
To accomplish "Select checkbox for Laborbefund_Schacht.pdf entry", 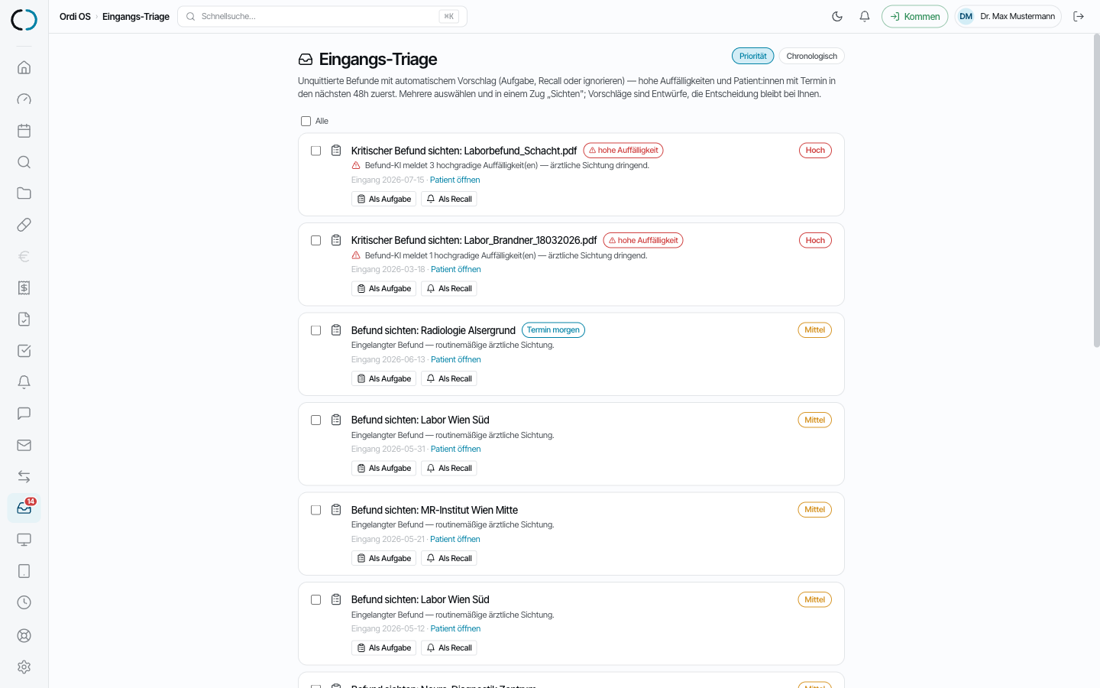I will tap(315, 151).
